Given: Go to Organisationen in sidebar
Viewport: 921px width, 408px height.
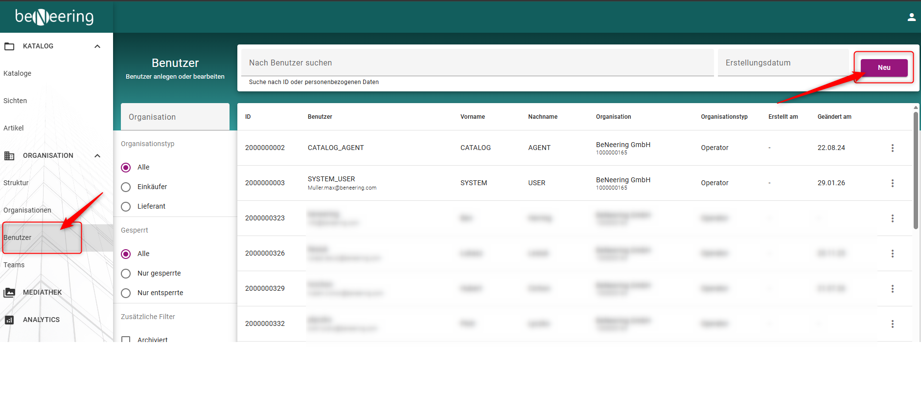Looking at the screenshot, I should 27,211.
